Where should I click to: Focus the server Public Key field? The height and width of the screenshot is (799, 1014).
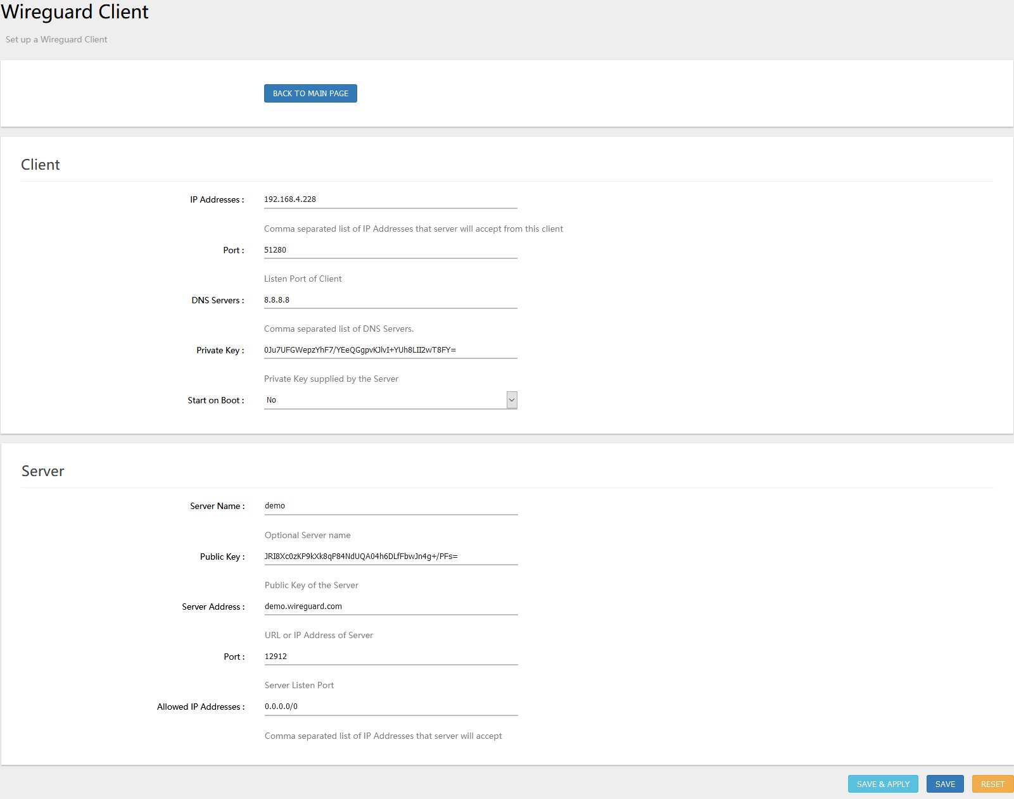(391, 557)
